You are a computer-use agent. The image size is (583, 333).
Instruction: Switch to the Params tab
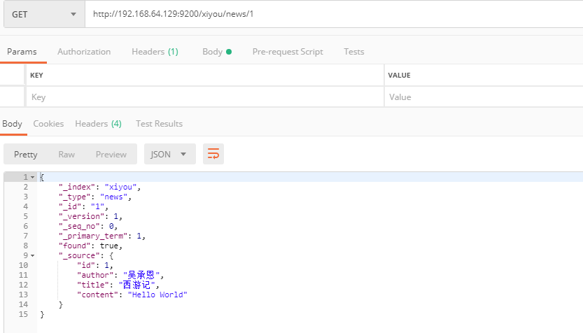22,52
